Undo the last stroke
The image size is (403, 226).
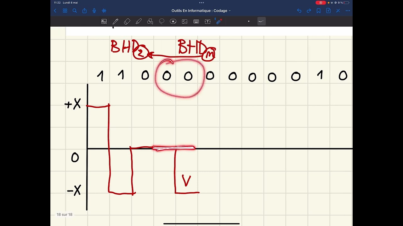[x=299, y=11]
